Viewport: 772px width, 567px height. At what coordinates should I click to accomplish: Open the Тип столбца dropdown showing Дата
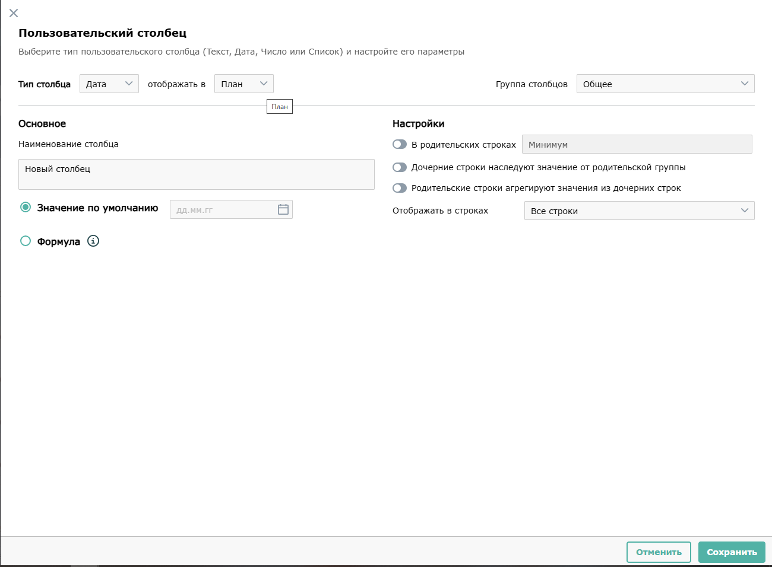pos(109,84)
